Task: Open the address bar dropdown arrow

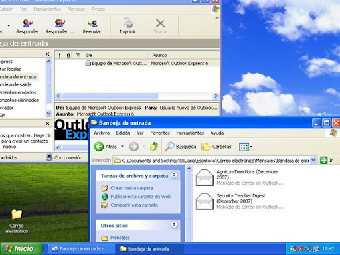Action: [x=313, y=160]
